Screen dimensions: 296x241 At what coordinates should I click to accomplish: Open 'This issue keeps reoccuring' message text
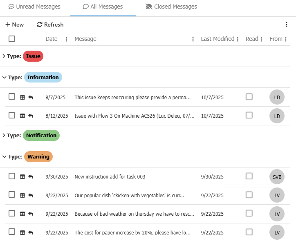click(132, 98)
